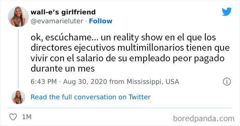Like the tweet with the heart icon
The width and height of the screenshot is (240, 126).
tap(13, 117)
